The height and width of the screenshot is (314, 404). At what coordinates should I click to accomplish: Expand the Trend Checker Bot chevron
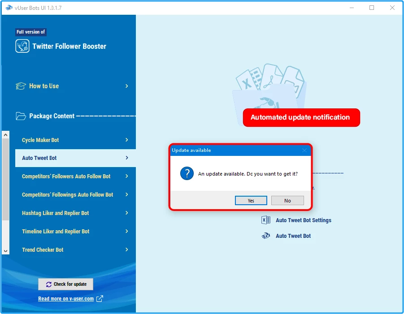[126, 249]
